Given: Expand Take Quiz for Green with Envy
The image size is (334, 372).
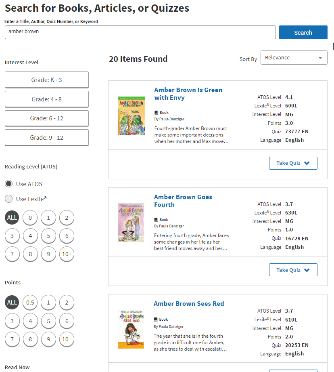Looking at the screenshot, I should (x=293, y=163).
